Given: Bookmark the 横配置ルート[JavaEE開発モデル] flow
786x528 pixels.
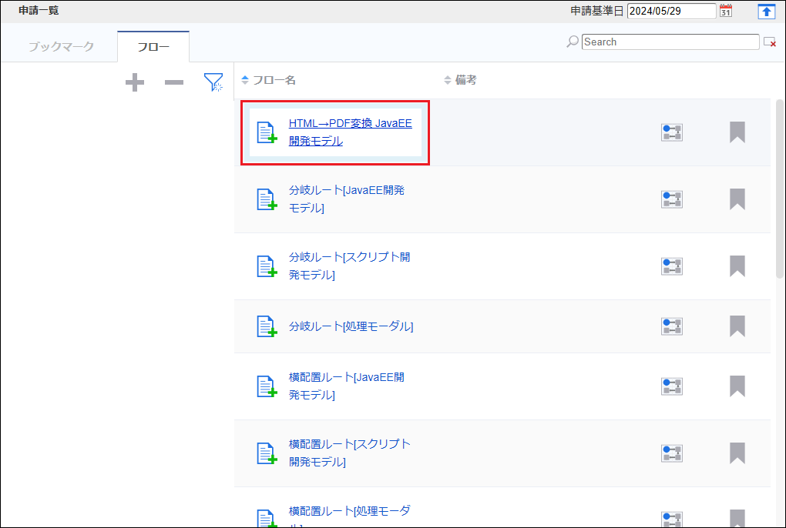Looking at the screenshot, I should pyautogui.click(x=737, y=386).
